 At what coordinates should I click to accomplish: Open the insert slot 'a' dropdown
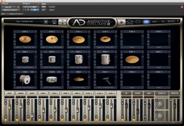click(x=18, y=7)
